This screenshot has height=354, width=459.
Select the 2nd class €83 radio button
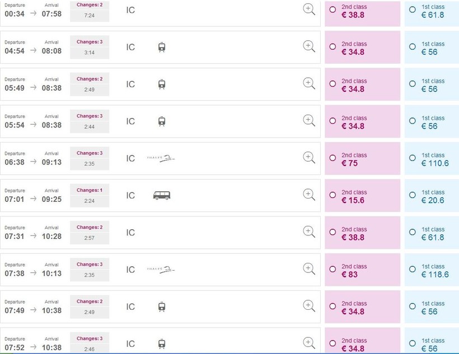[332, 270]
